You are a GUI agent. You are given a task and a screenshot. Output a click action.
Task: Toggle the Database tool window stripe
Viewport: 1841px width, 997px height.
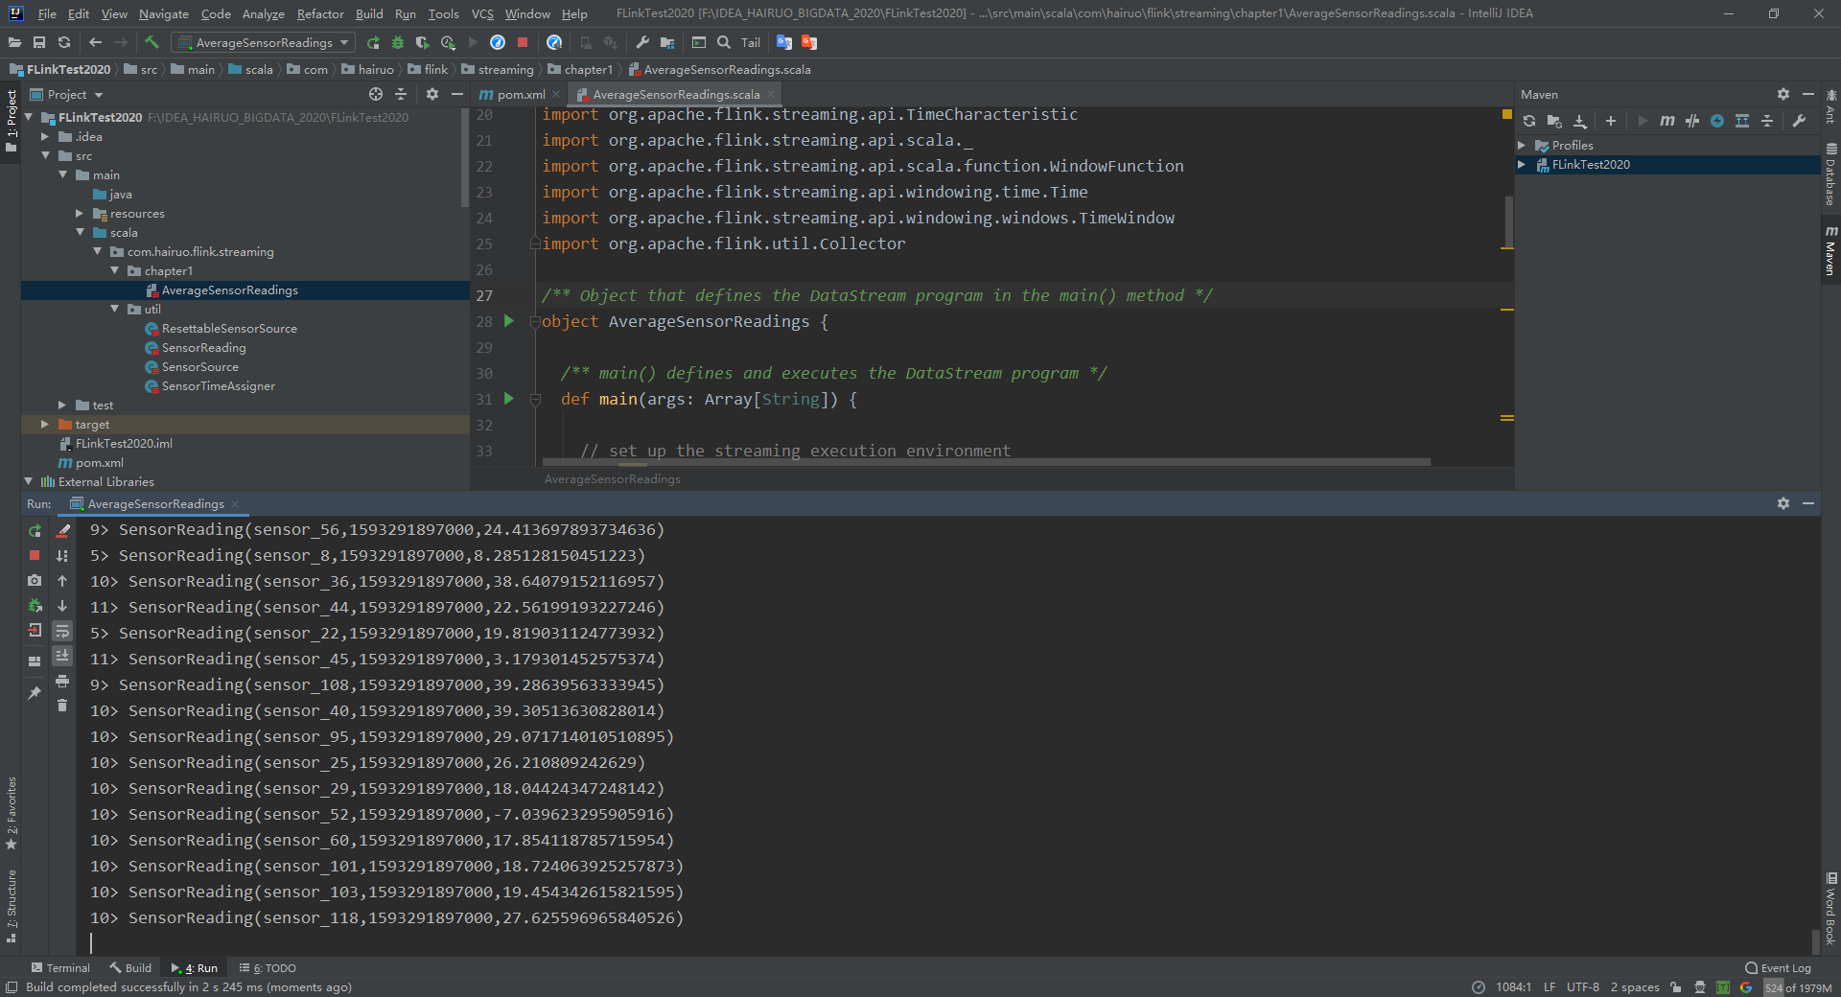point(1830,174)
